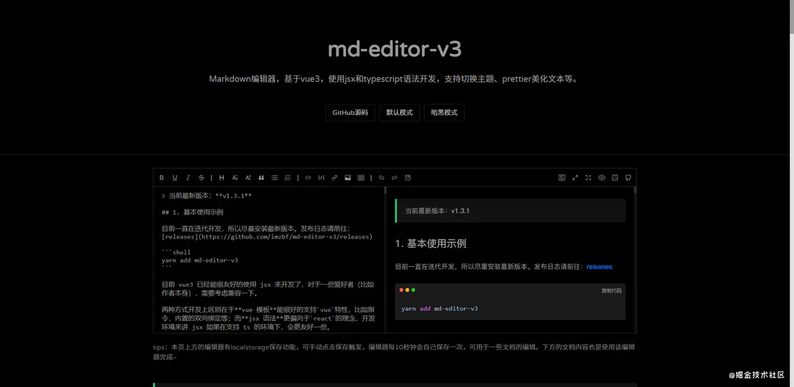This screenshot has height=387, width=794.
Task: Open GitHub via the toolbar cat icon
Action: coord(628,178)
